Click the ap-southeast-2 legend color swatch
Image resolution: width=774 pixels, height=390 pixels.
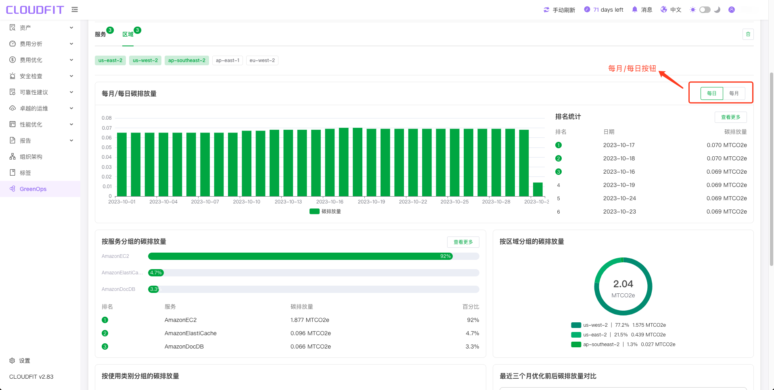[x=576, y=344]
